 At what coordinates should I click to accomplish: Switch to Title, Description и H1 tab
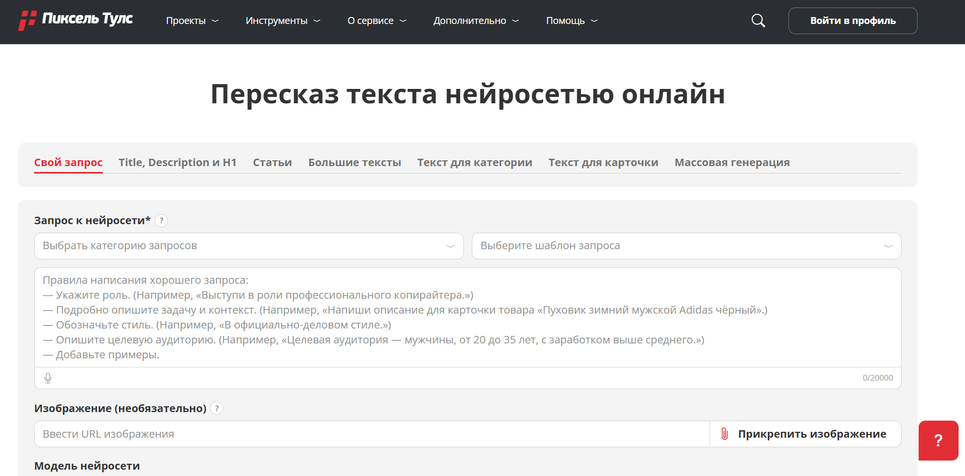[x=178, y=162]
